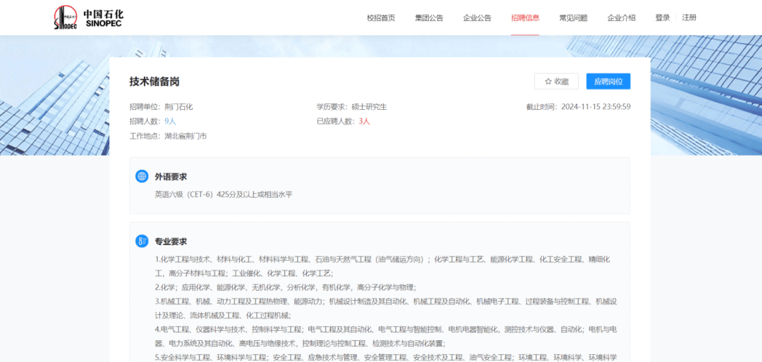This screenshot has height=362, width=762.
Task: Navigate to 企业介绍
Action: [621, 18]
